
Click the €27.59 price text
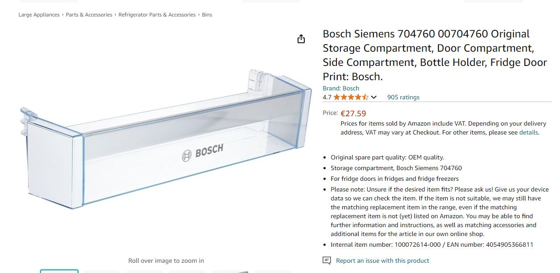coord(353,114)
